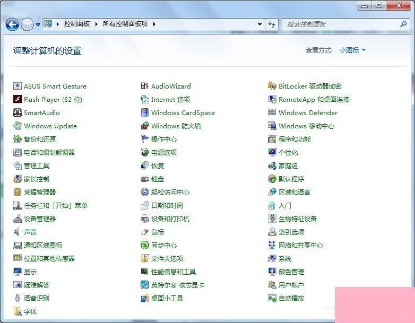Open the 个性化 link
The height and width of the screenshot is (323, 415).
[x=288, y=152]
